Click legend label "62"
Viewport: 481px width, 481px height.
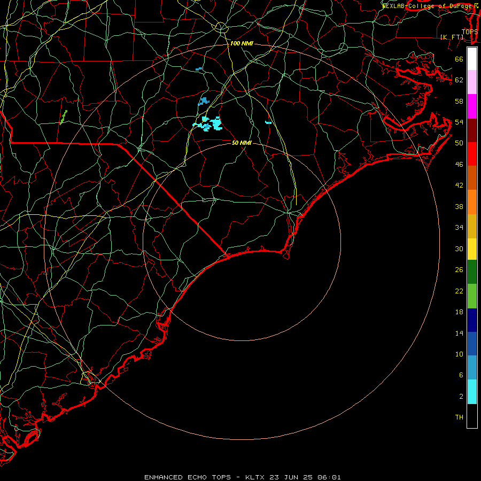coord(459,80)
